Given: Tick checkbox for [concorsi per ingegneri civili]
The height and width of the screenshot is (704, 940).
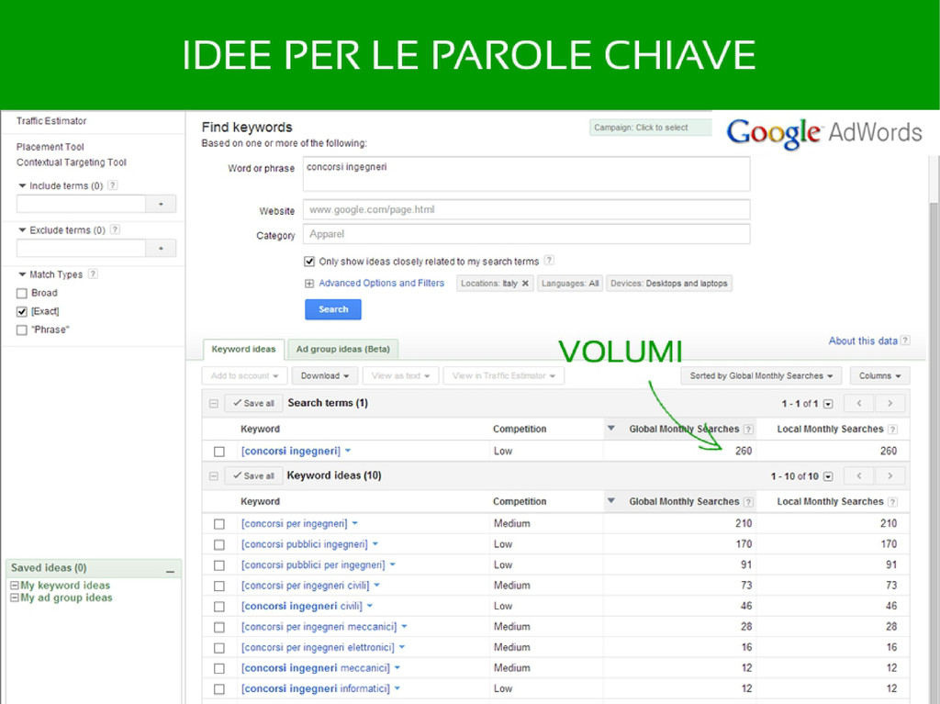Looking at the screenshot, I should tap(219, 586).
